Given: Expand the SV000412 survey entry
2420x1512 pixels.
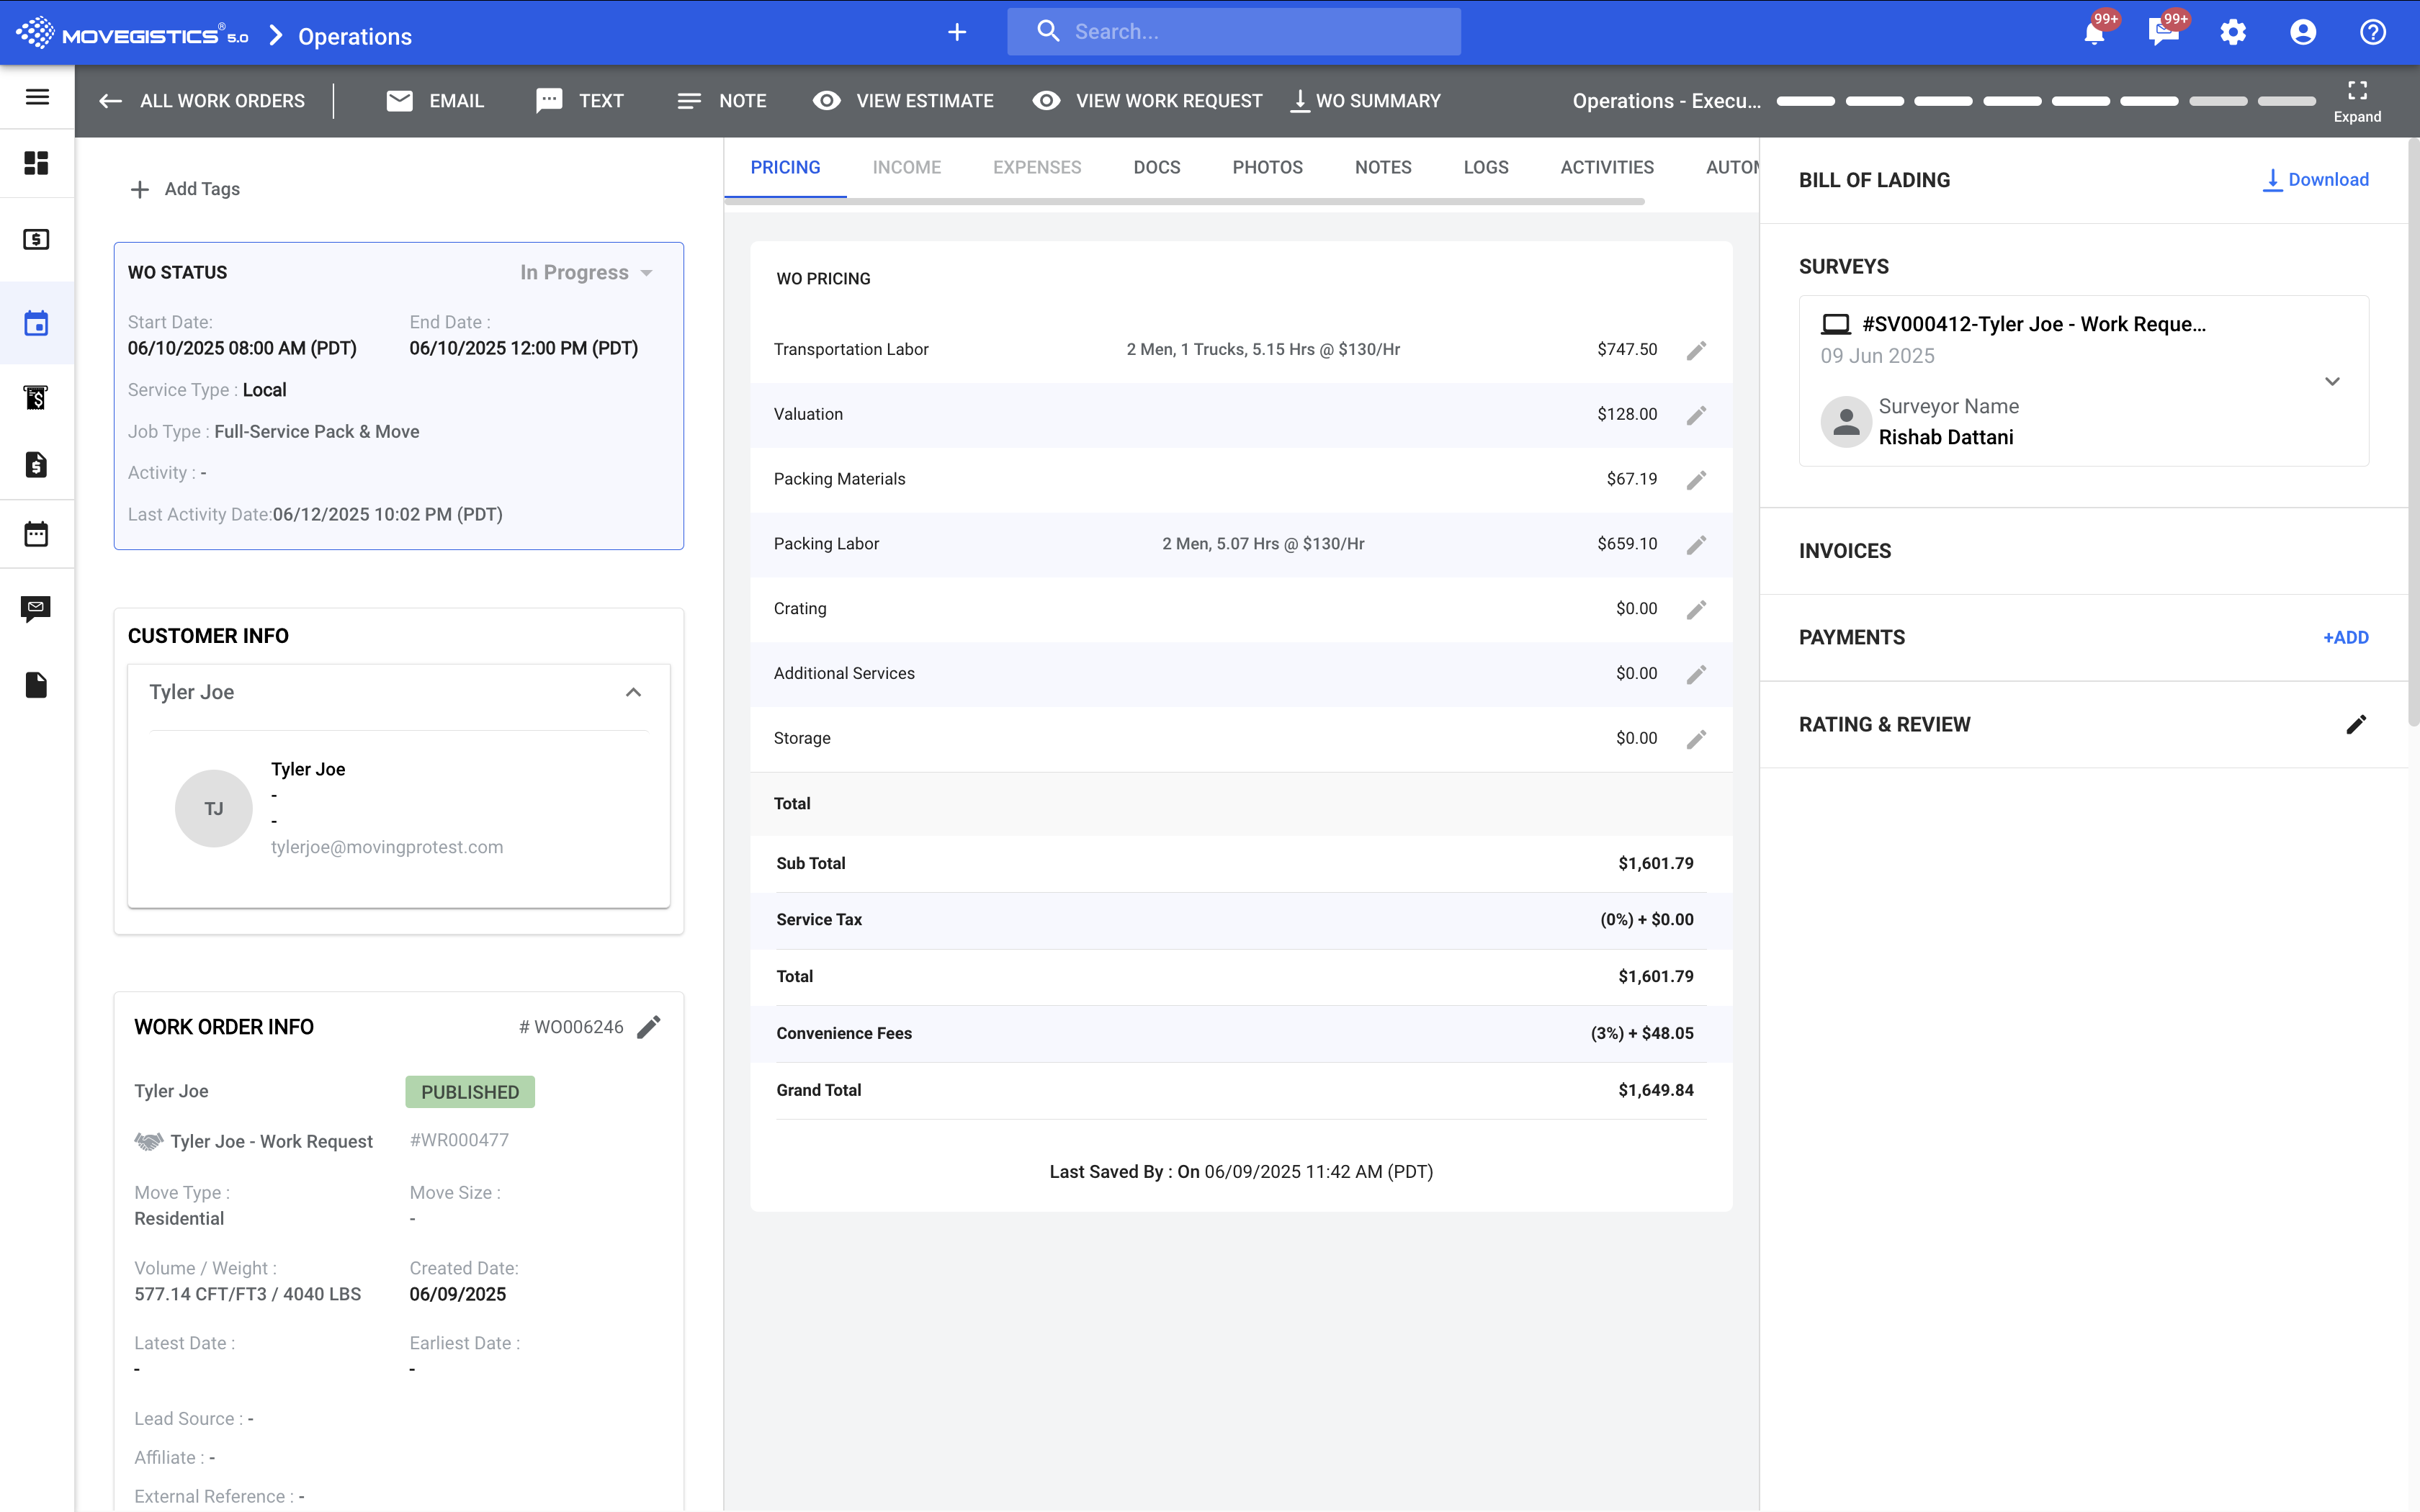Looking at the screenshot, I should coord(2332,381).
